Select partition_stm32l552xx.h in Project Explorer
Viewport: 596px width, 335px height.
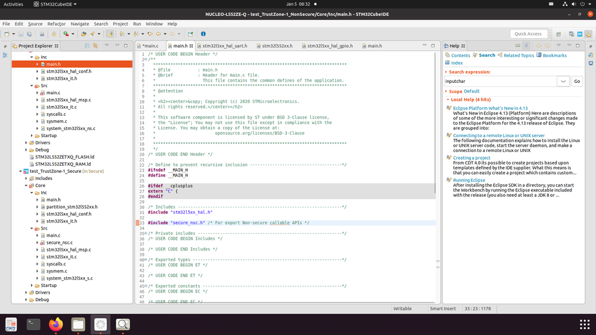point(72,207)
